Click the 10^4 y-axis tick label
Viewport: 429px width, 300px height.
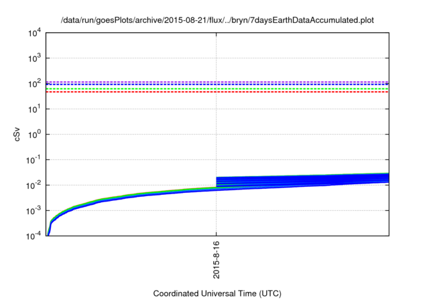[x=34, y=33]
